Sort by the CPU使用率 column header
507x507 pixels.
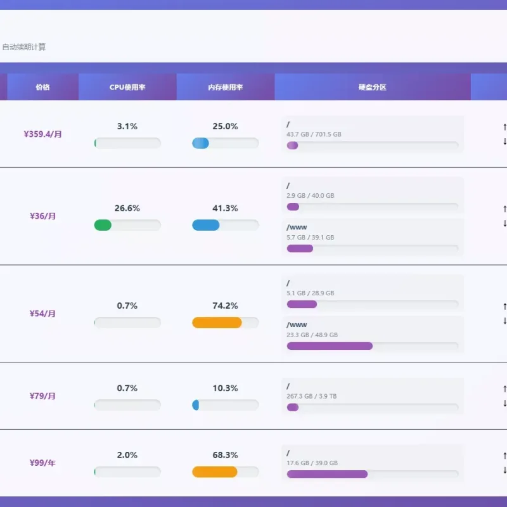[127, 87]
